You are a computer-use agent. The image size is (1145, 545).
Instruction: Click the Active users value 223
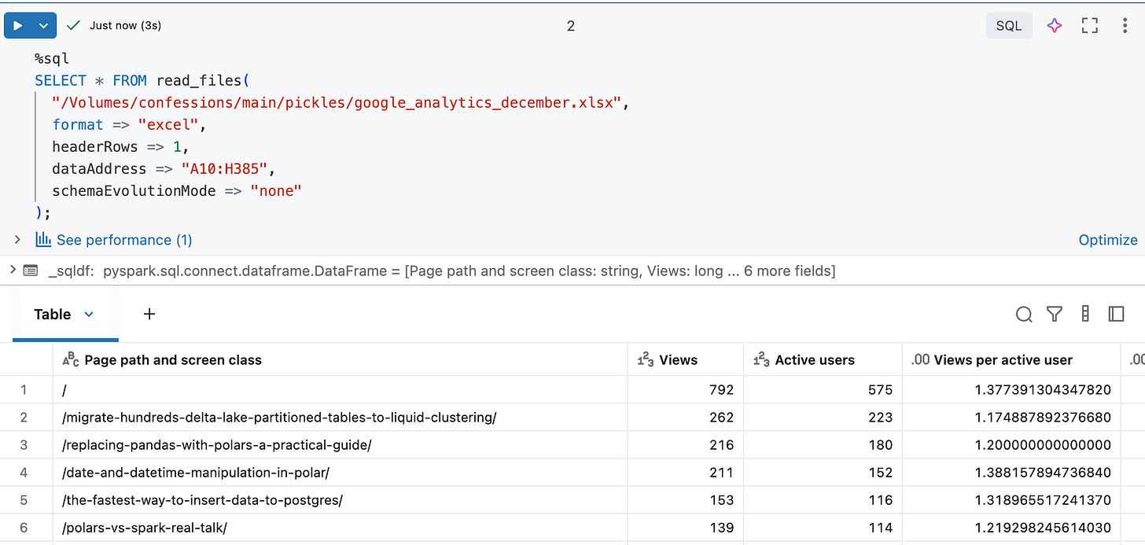tap(880, 418)
